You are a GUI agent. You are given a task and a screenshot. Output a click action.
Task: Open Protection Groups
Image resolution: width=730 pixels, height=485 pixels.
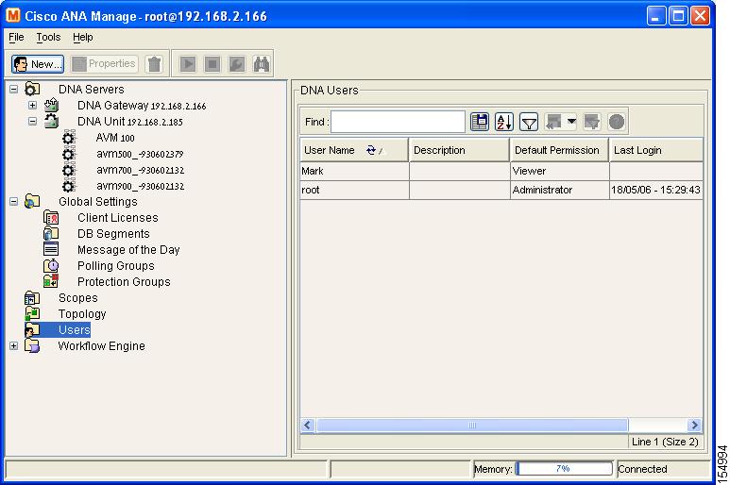click(124, 282)
